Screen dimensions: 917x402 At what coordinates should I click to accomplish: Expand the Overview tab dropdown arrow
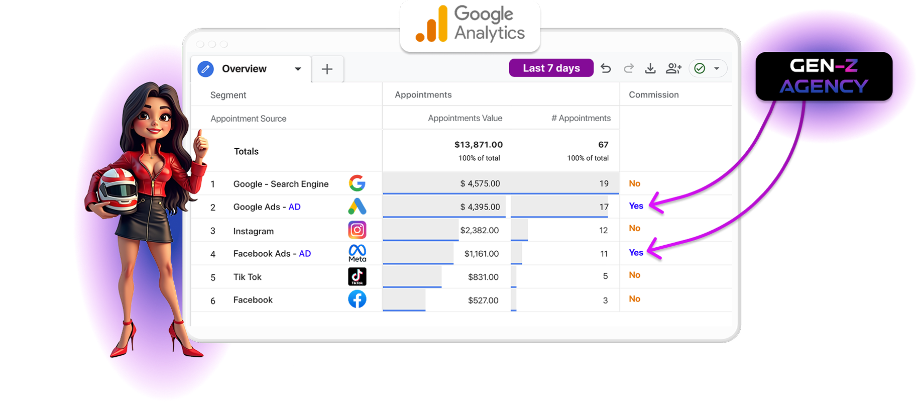coord(298,69)
